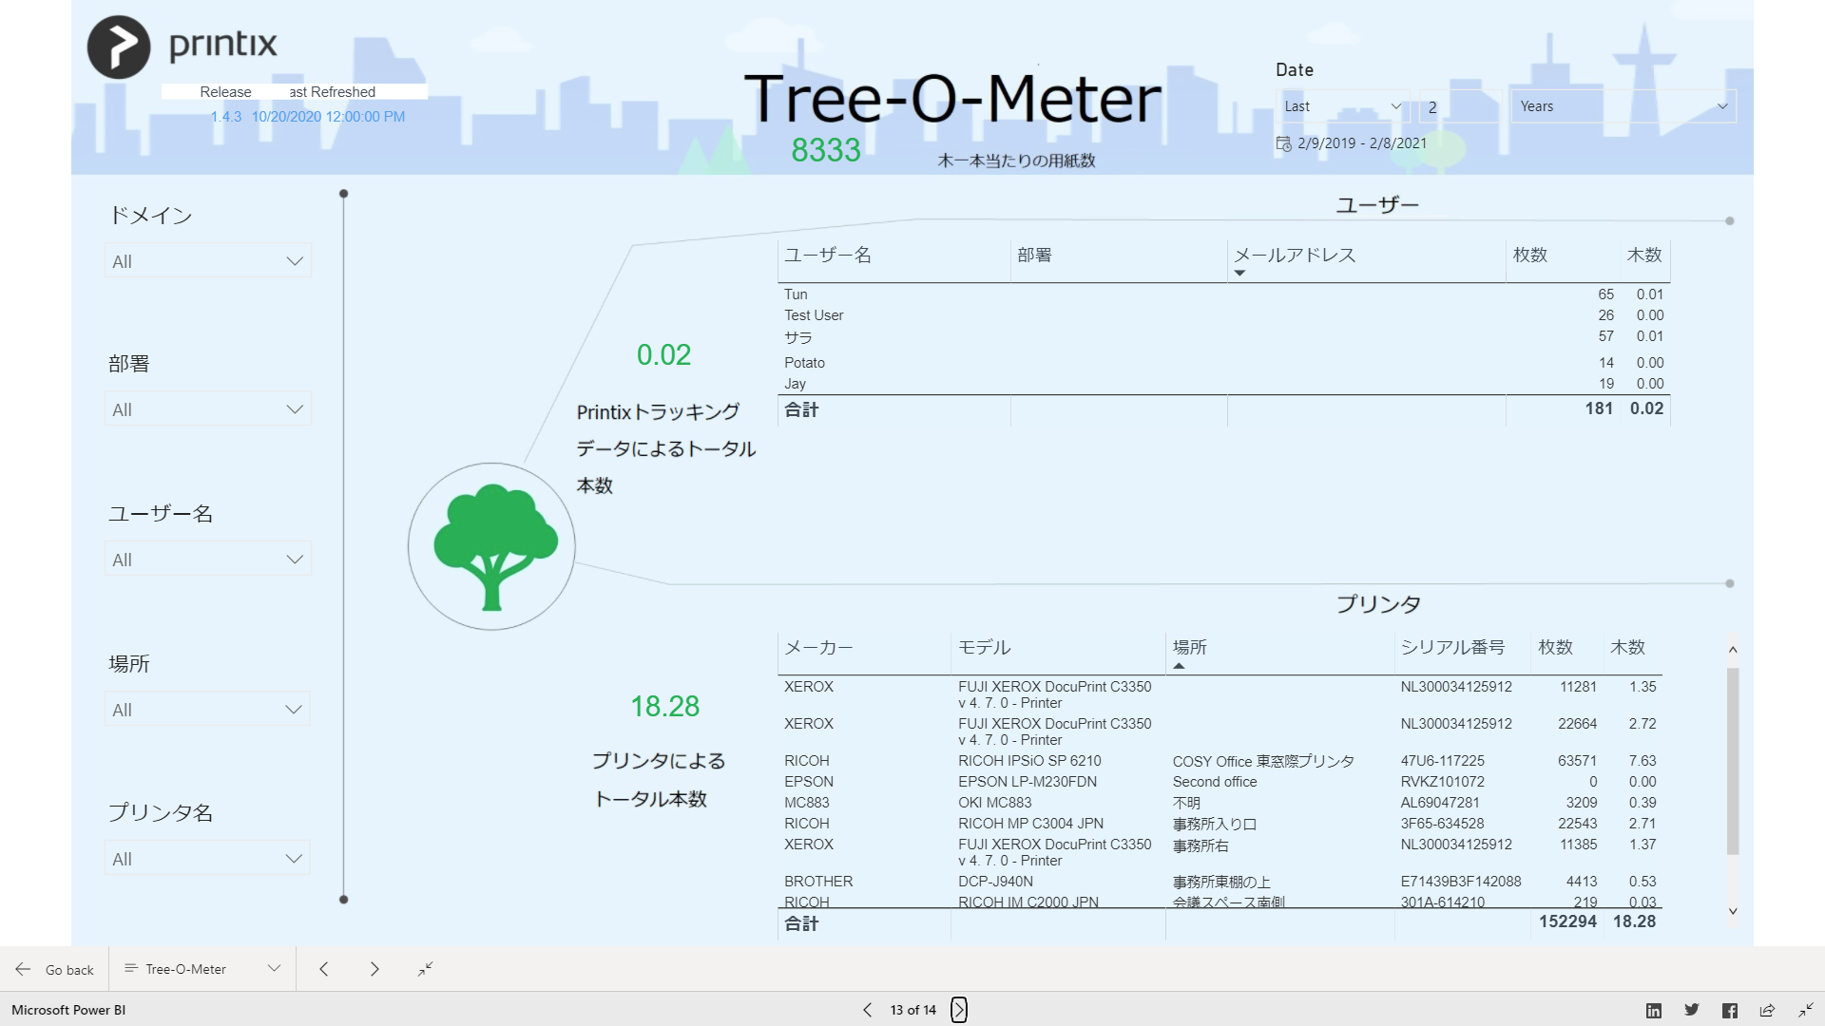Share report on LinkedIn
Viewport: 1825px width, 1026px height.
[x=1654, y=1010]
